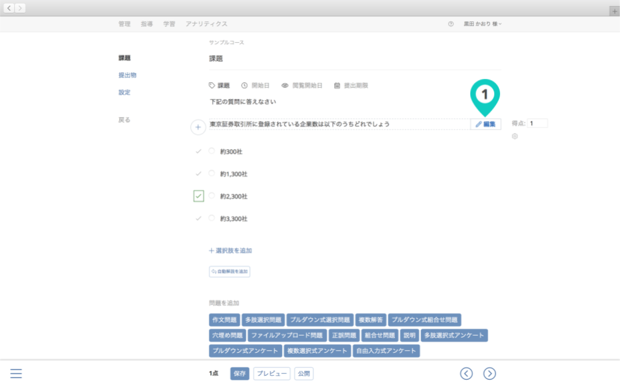Open new tab with plus button
The image size is (620, 387).
click(x=615, y=11)
